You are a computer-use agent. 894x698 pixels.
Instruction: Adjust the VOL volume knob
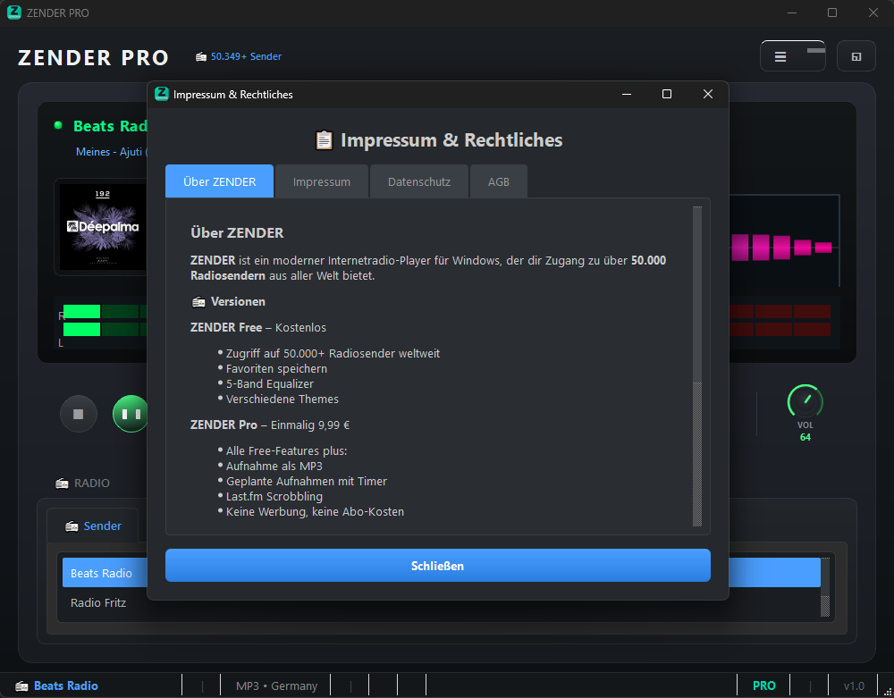(x=805, y=401)
